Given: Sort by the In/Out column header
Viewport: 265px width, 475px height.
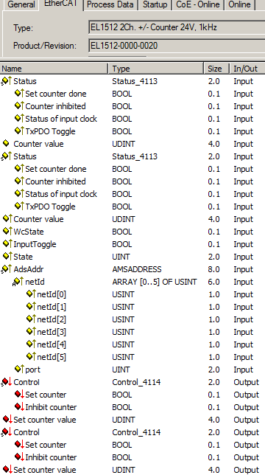Looking at the screenshot, I should click(x=247, y=69).
